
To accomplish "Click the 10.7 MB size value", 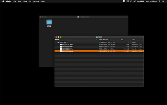I will point(126,49).
